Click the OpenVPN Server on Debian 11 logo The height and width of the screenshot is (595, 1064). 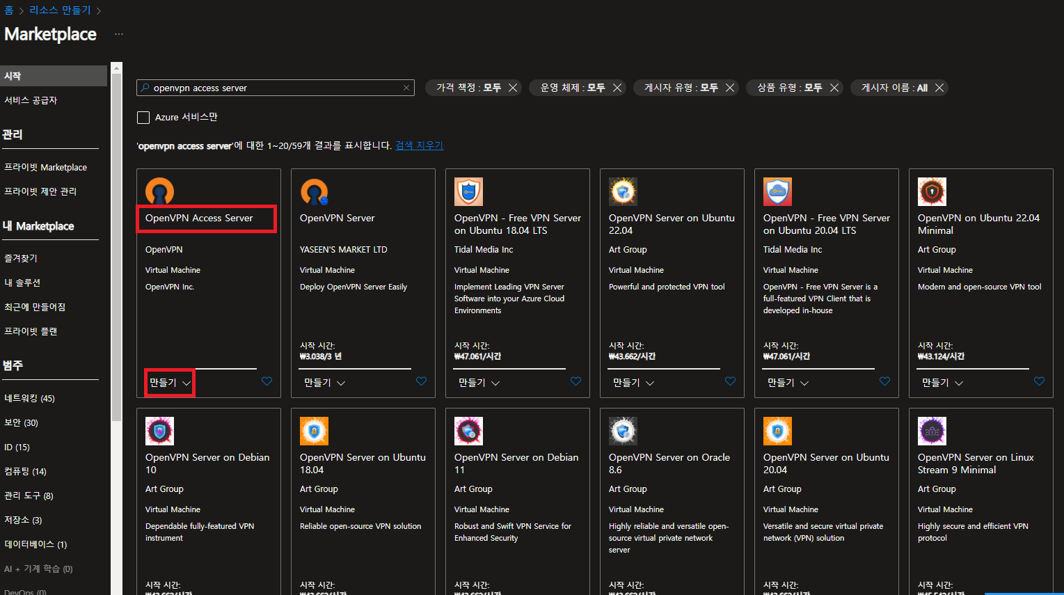(468, 431)
